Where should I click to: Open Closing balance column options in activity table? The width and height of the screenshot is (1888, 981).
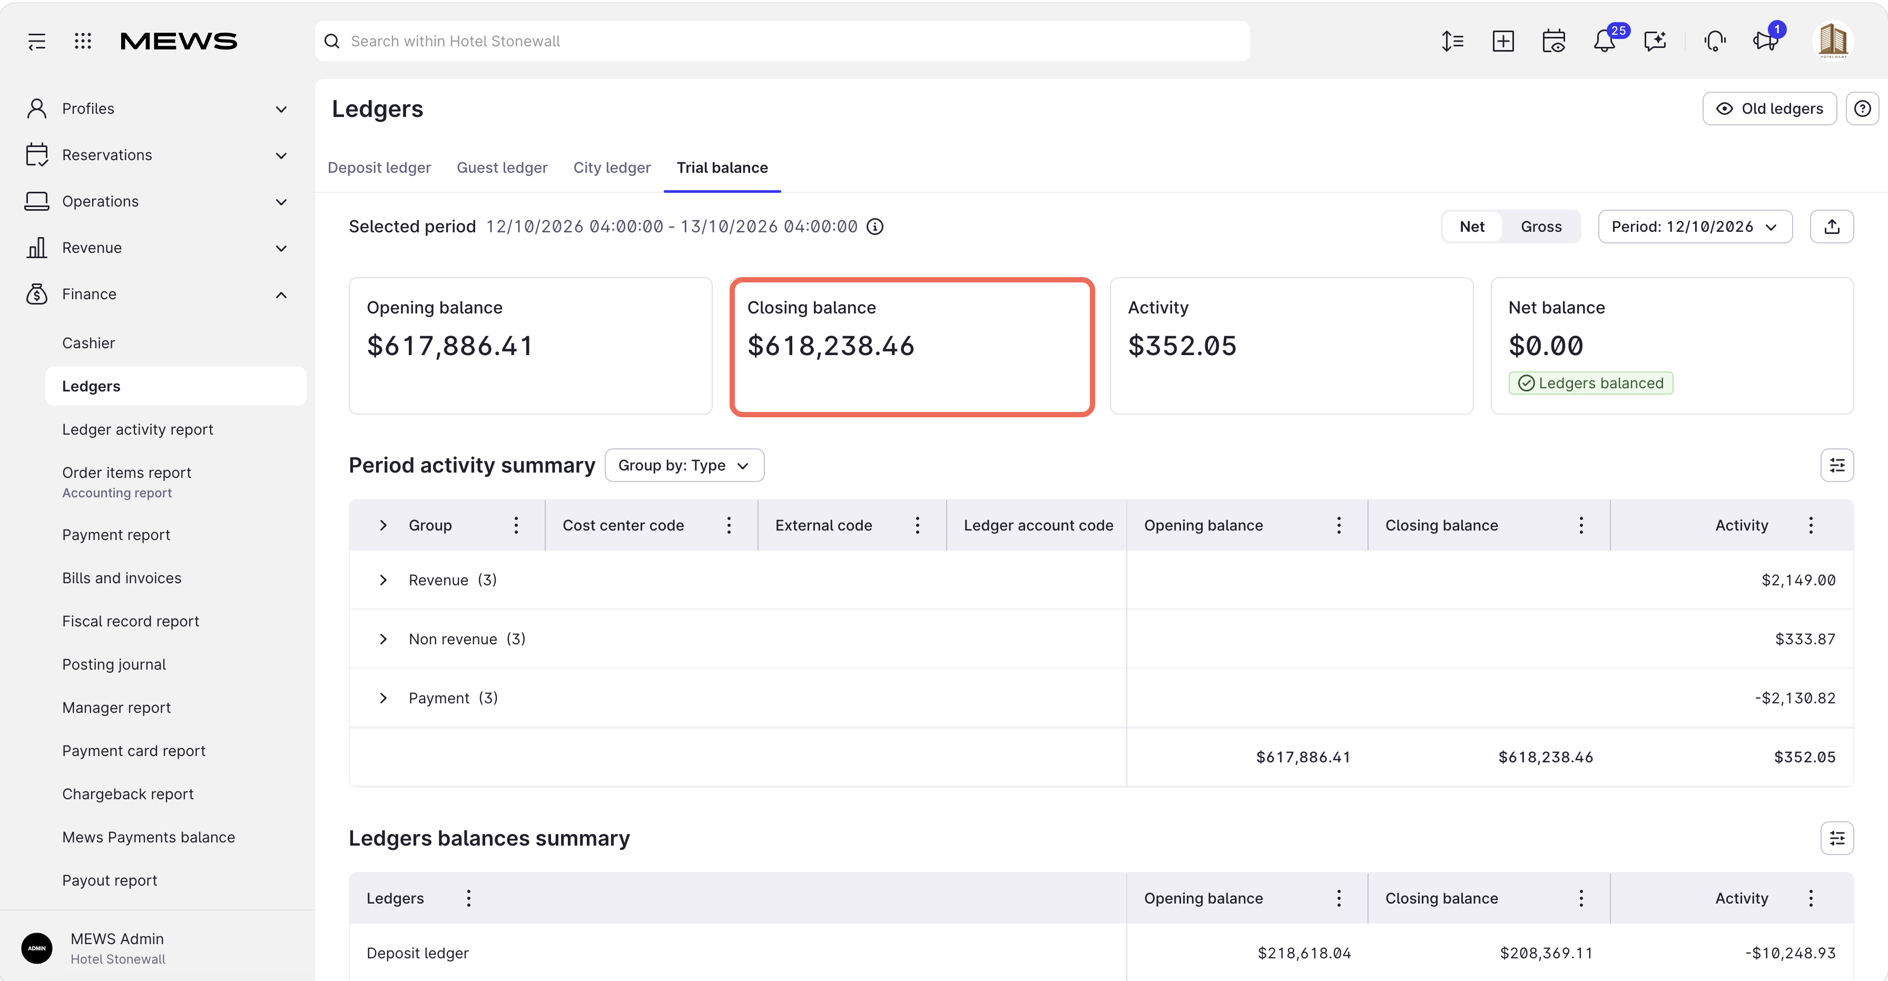[x=1581, y=525]
